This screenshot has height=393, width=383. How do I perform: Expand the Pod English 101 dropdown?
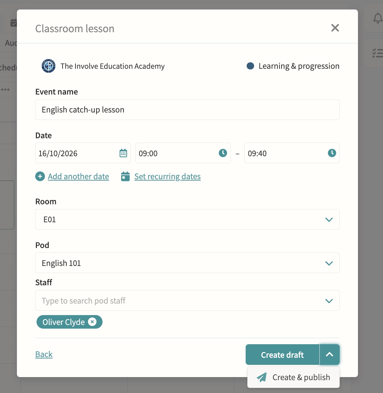coord(329,263)
